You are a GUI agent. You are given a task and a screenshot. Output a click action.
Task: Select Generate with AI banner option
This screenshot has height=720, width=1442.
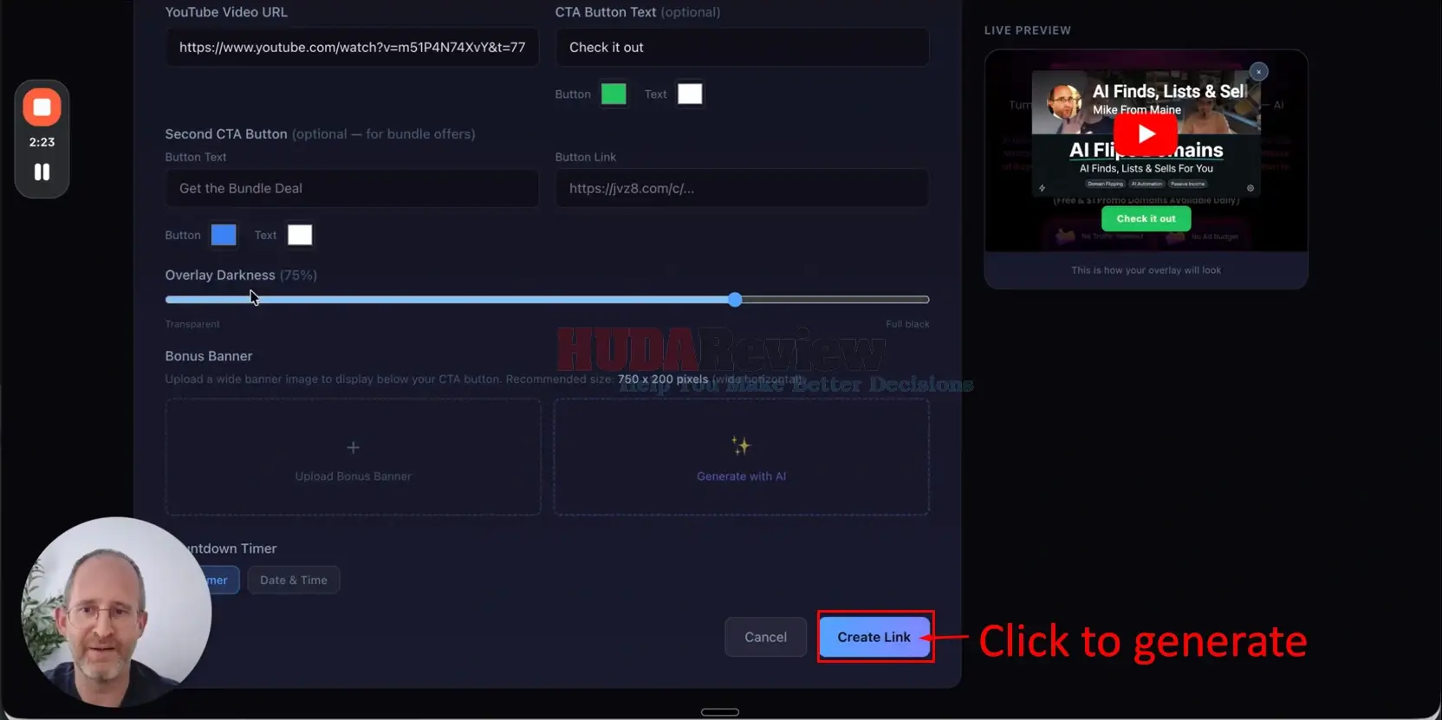click(741, 457)
